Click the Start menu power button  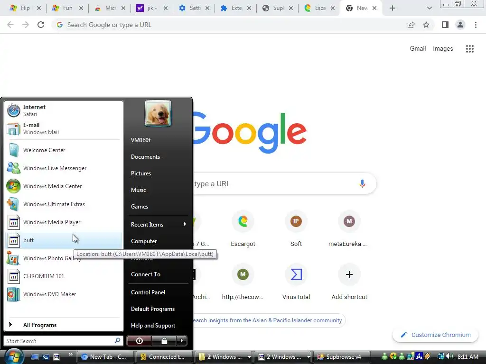click(x=140, y=341)
